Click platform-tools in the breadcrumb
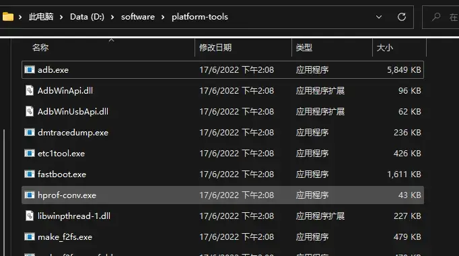Image resolution: width=459 pixels, height=256 pixels. click(x=200, y=17)
